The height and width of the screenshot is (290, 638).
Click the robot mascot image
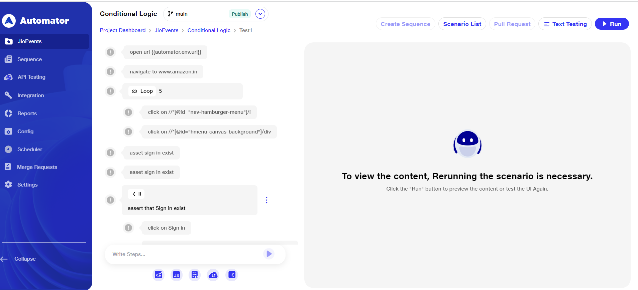pos(467,144)
